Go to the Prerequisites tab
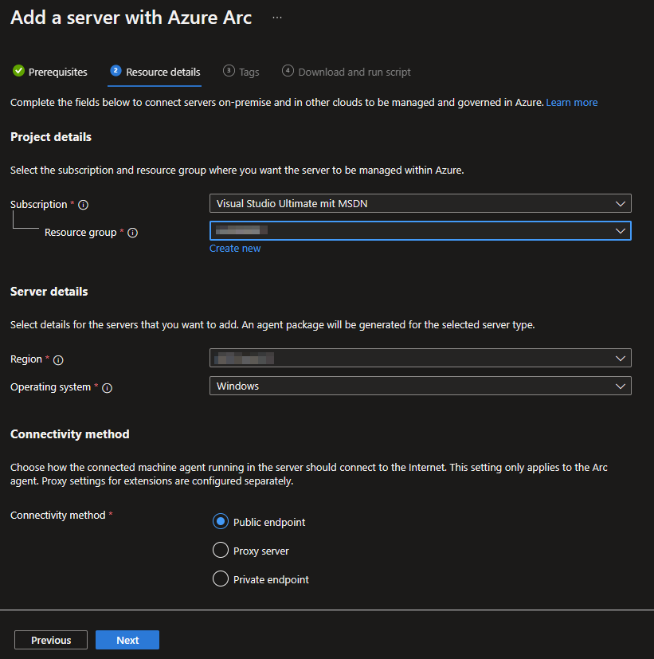 pos(50,72)
